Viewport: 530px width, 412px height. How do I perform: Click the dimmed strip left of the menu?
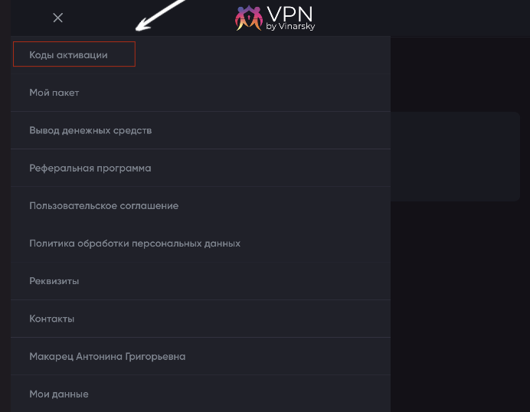pyautogui.click(x=5, y=230)
